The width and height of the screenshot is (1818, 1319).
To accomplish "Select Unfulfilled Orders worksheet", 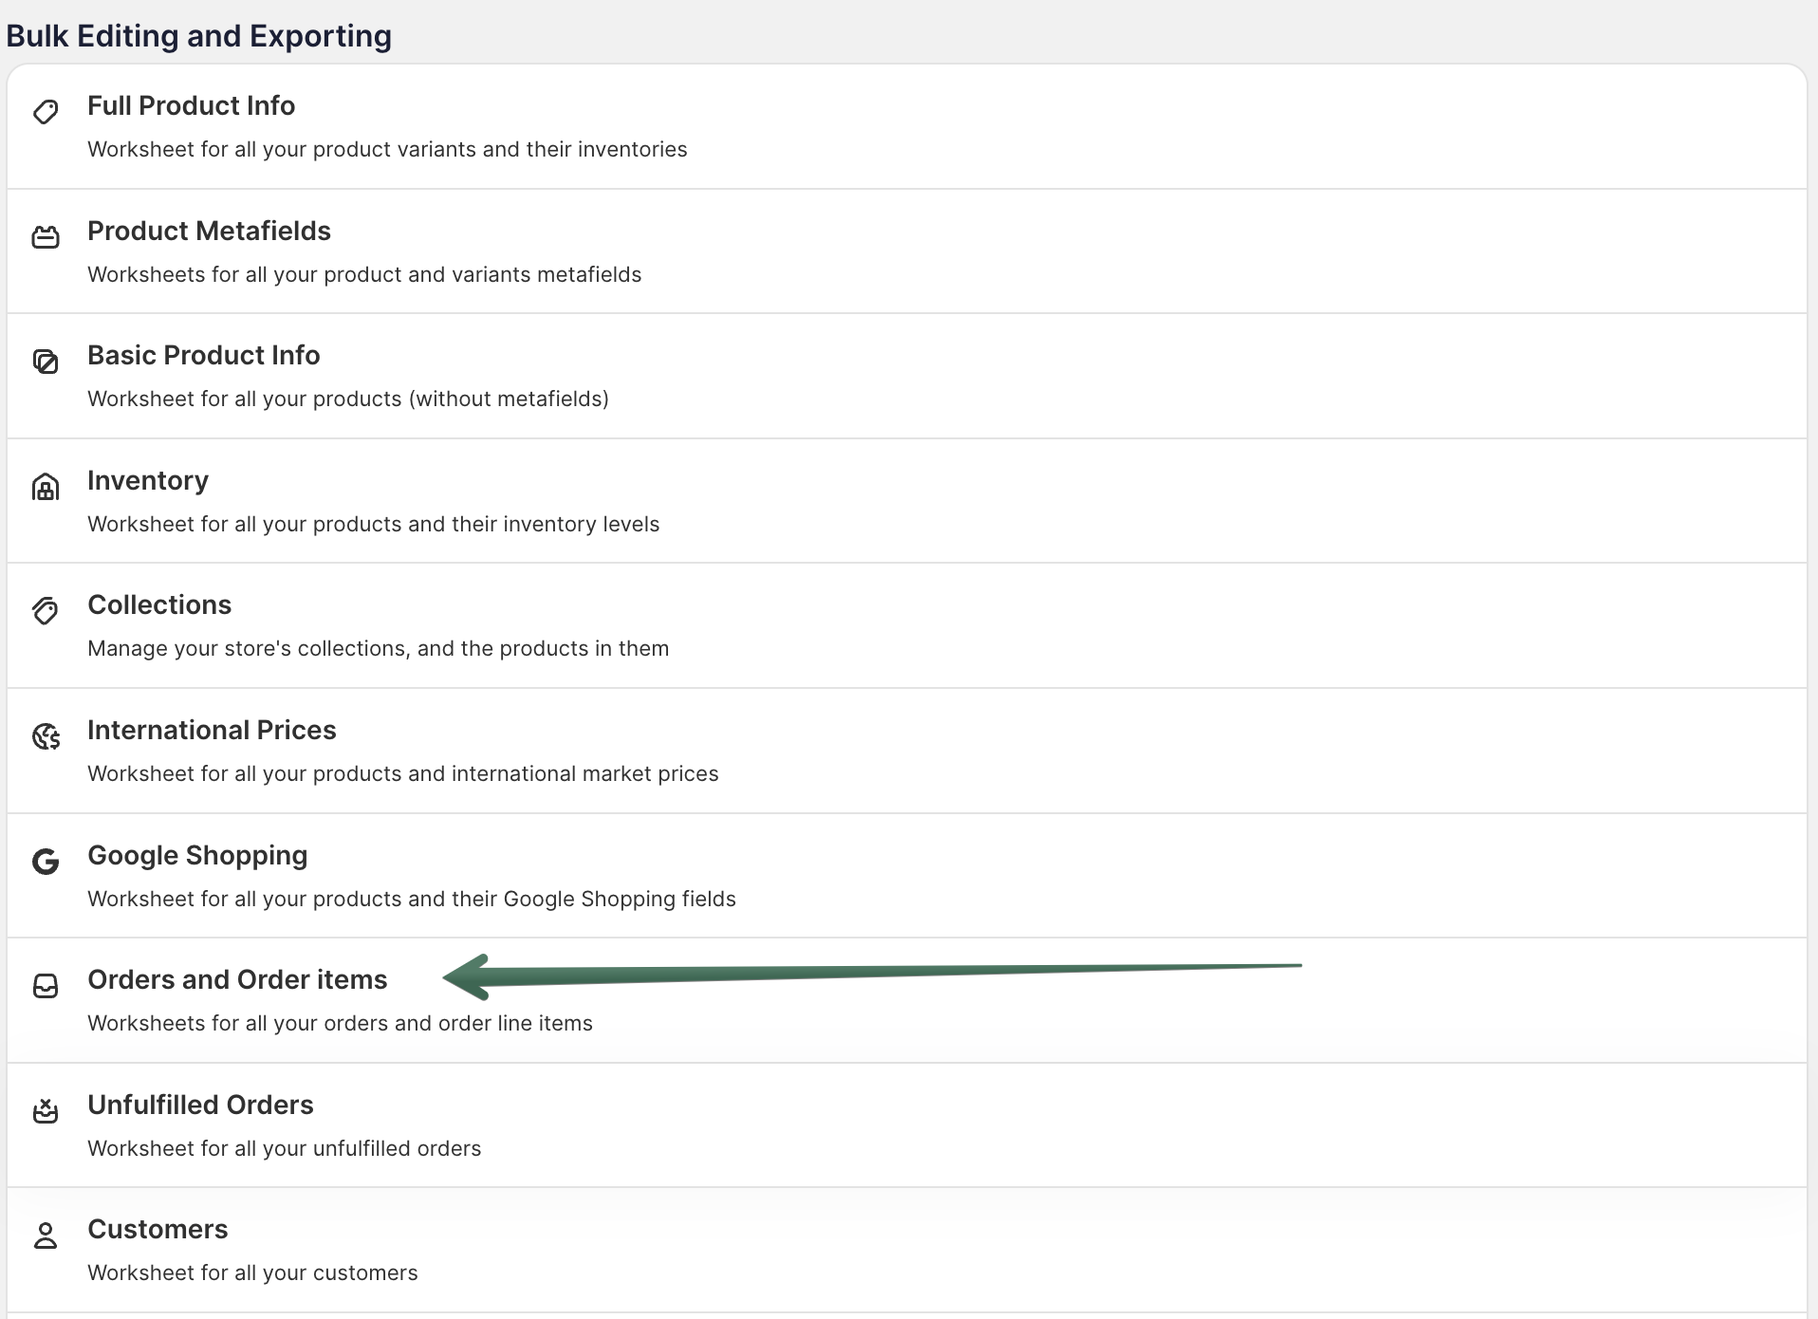I will [x=200, y=1105].
